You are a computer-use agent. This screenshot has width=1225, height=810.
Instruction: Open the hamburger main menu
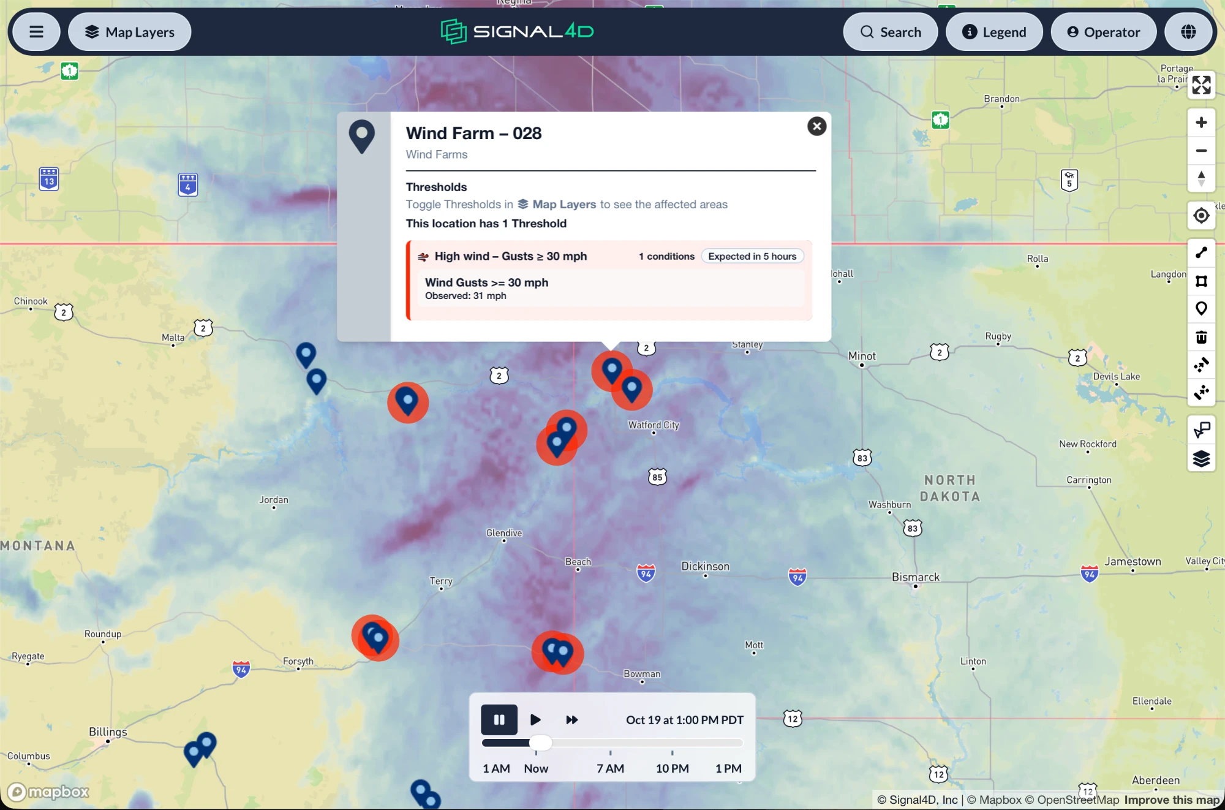pos(36,32)
